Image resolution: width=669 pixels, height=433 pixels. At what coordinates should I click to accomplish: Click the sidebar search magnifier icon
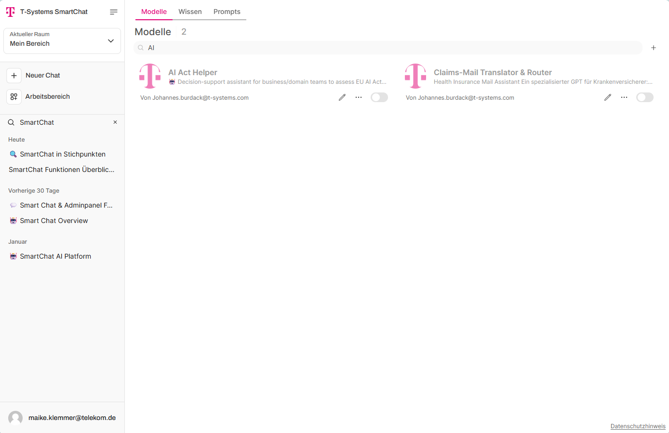[x=11, y=122]
